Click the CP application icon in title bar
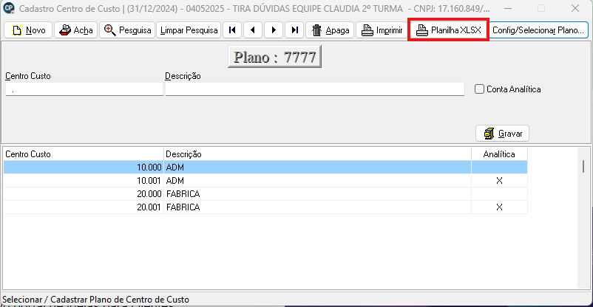Screen dimensions: 593x307 [x=9, y=8]
